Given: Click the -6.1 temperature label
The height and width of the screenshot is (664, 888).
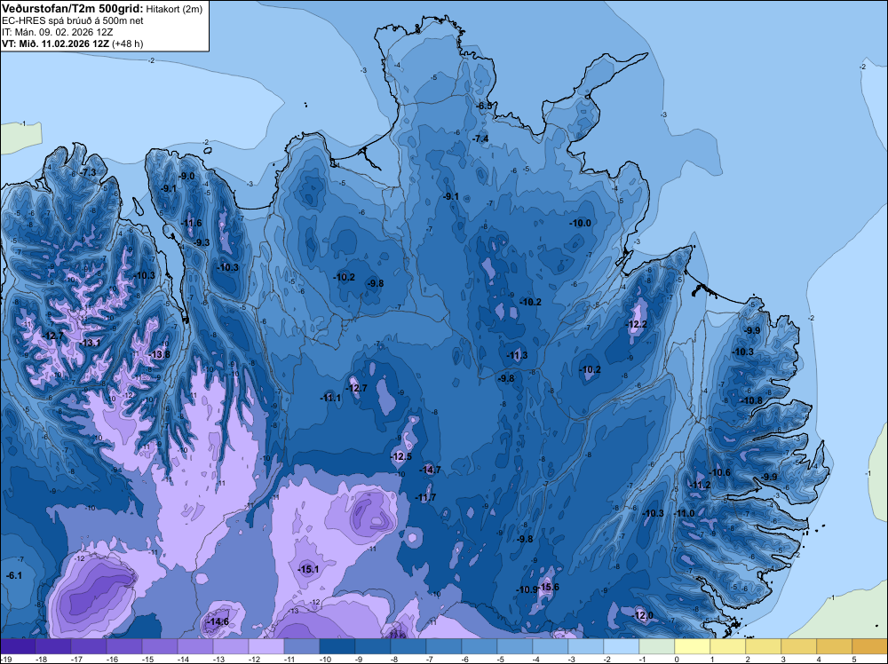Looking at the screenshot, I should (14, 575).
